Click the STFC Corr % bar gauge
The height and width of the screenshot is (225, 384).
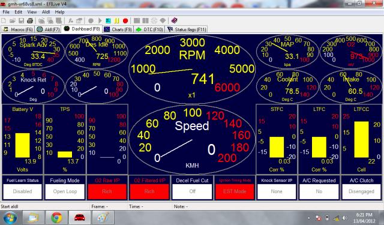coord(277,139)
